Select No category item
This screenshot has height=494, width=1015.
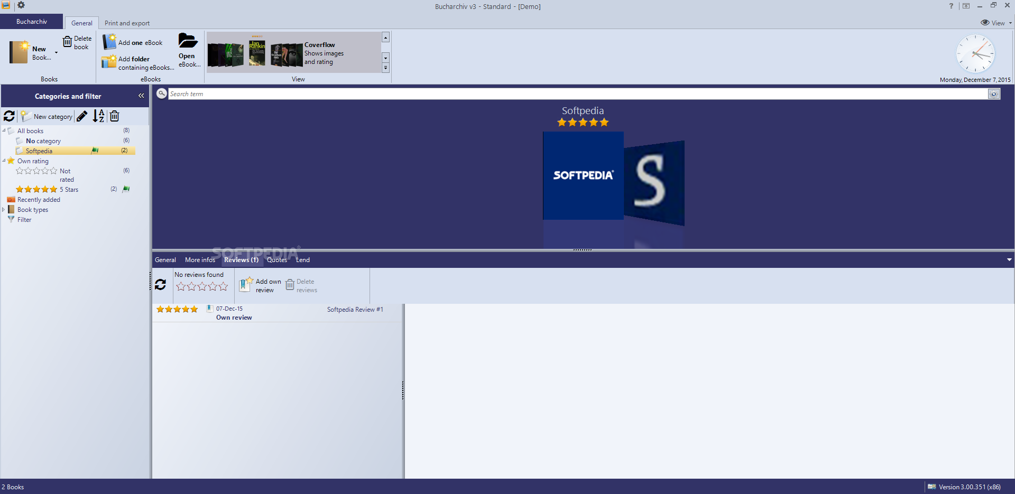[43, 141]
